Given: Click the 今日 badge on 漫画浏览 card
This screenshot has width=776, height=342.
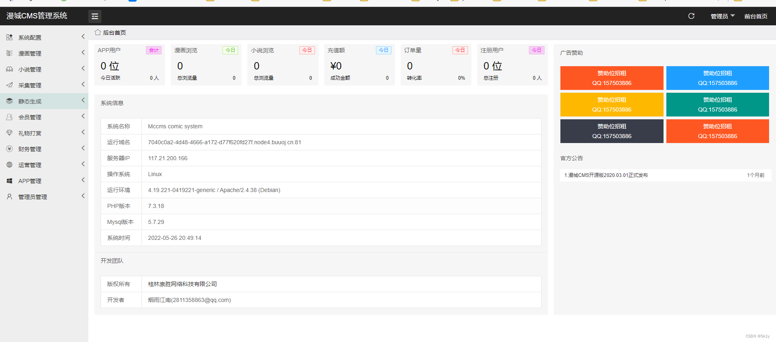Looking at the screenshot, I should coord(230,50).
